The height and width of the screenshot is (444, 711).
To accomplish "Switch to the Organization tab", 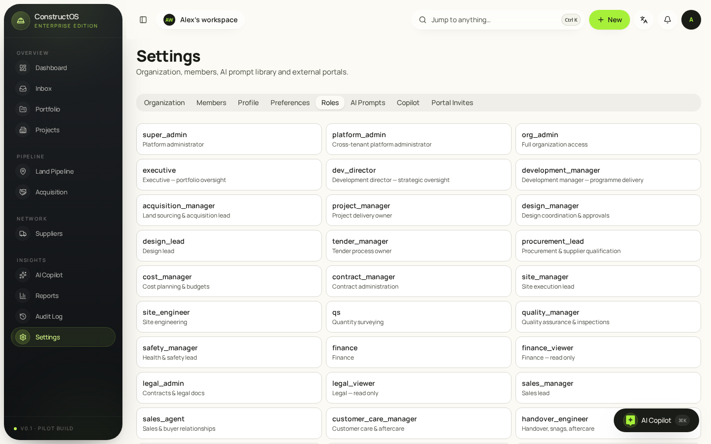I will click(164, 103).
